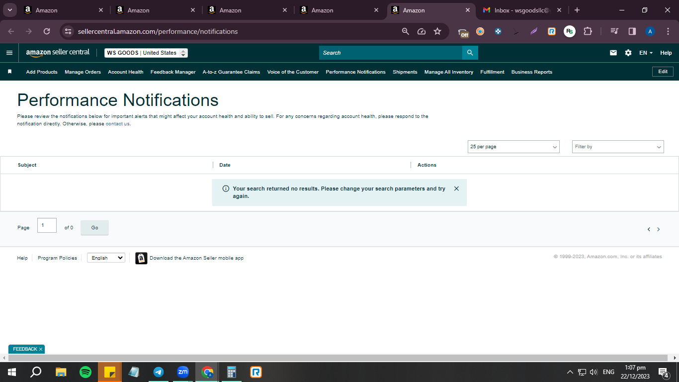The height and width of the screenshot is (382, 679).
Task: Open the Program Policies footer link
Action: [x=57, y=258]
